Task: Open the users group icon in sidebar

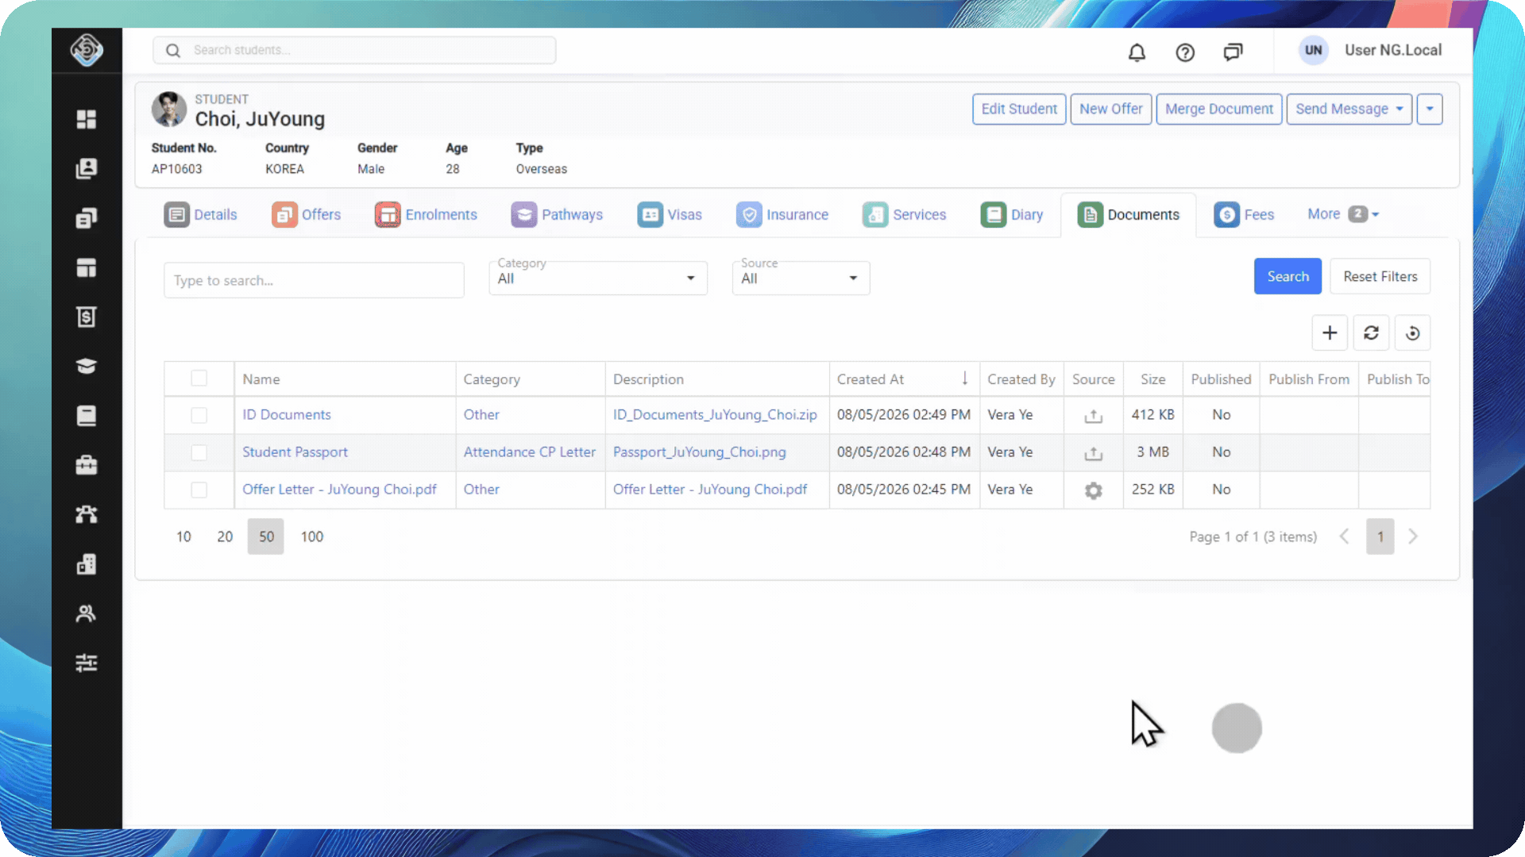Action: tap(87, 613)
